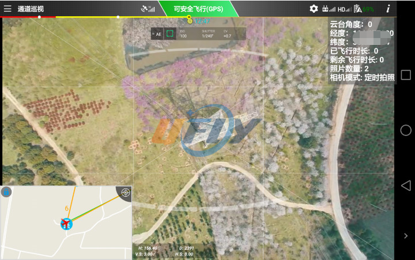The image size is (415, 260).
Task: Tap 剩余飞行时长: 0 readout
Action: point(357,60)
